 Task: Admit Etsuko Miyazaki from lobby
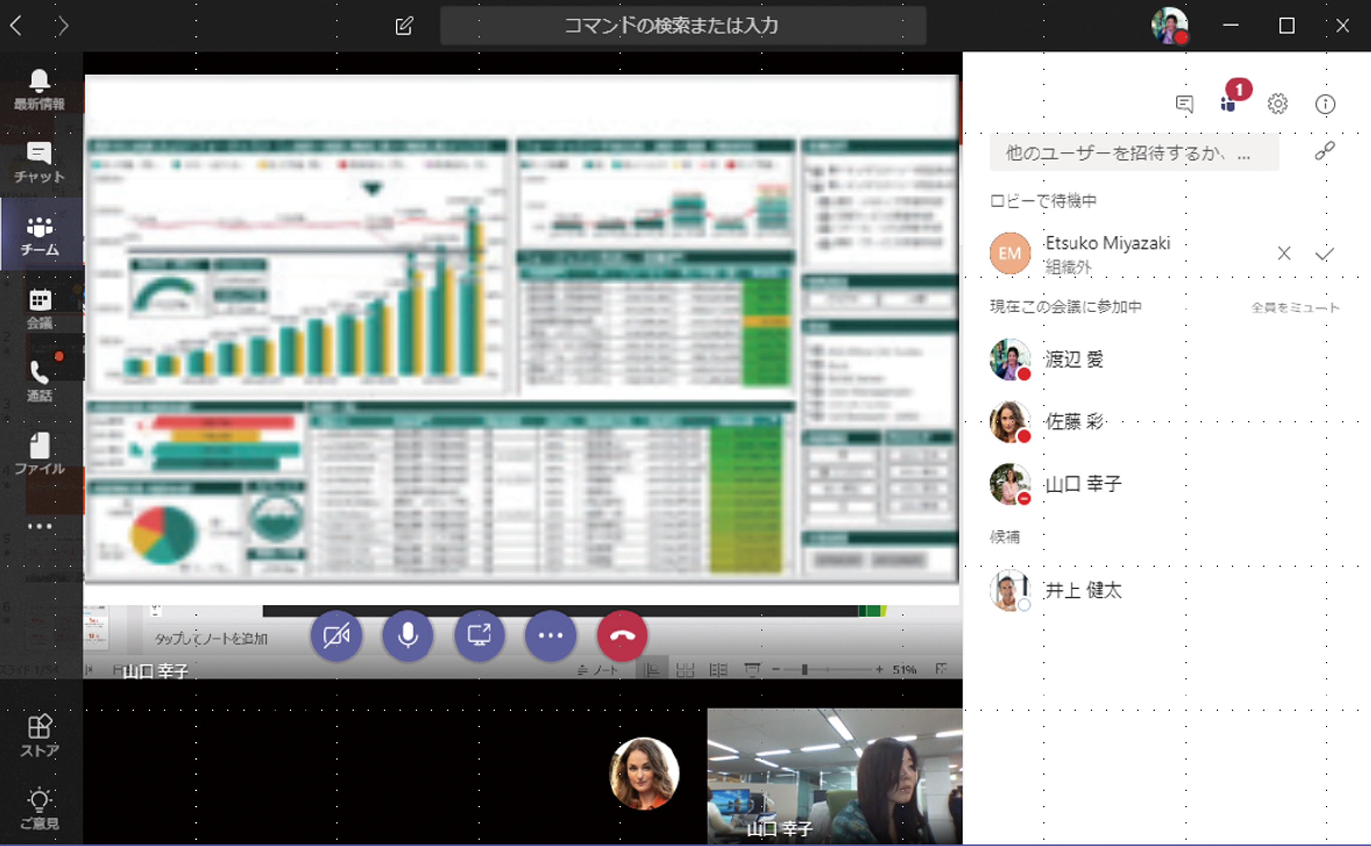tap(1327, 254)
